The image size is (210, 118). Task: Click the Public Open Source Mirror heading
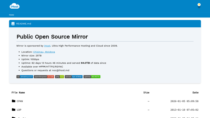52,37
